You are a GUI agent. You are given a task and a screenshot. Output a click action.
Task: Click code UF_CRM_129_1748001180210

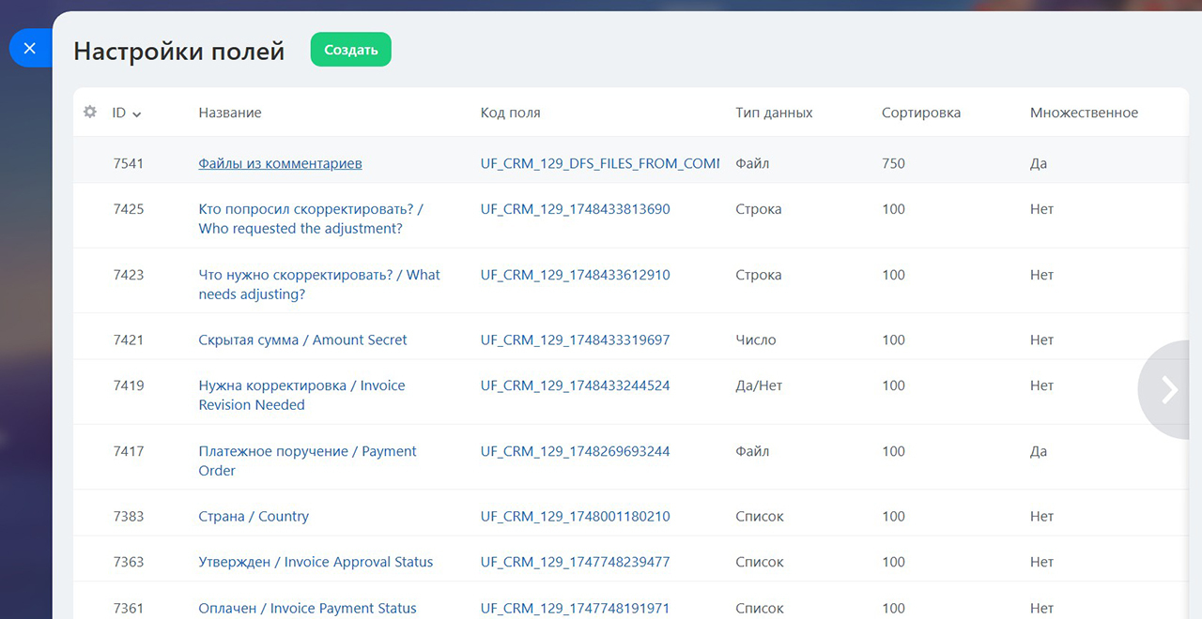pyautogui.click(x=575, y=516)
